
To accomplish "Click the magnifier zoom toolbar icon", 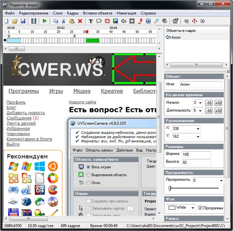I will pyautogui.click(x=157, y=21).
